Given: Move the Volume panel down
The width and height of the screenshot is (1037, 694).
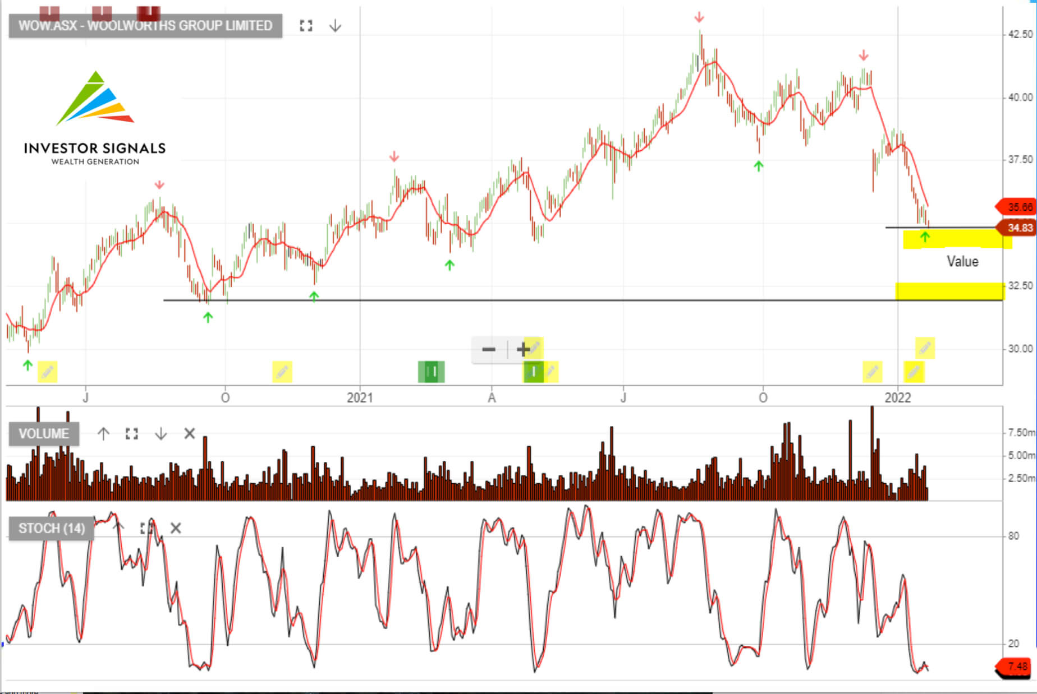Looking at the screenshot, I should point(161,433).
